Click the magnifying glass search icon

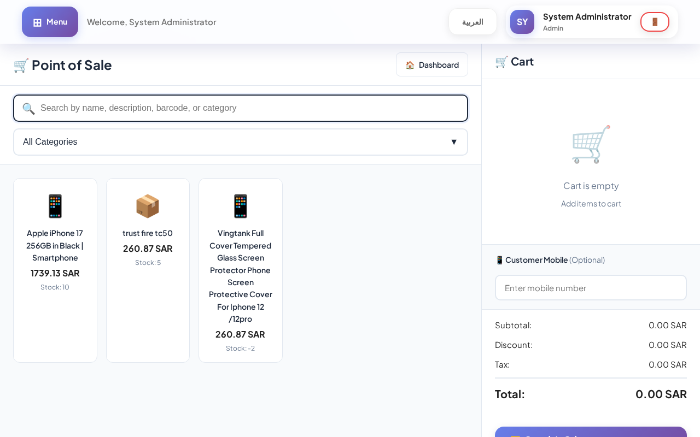(28, 108)
